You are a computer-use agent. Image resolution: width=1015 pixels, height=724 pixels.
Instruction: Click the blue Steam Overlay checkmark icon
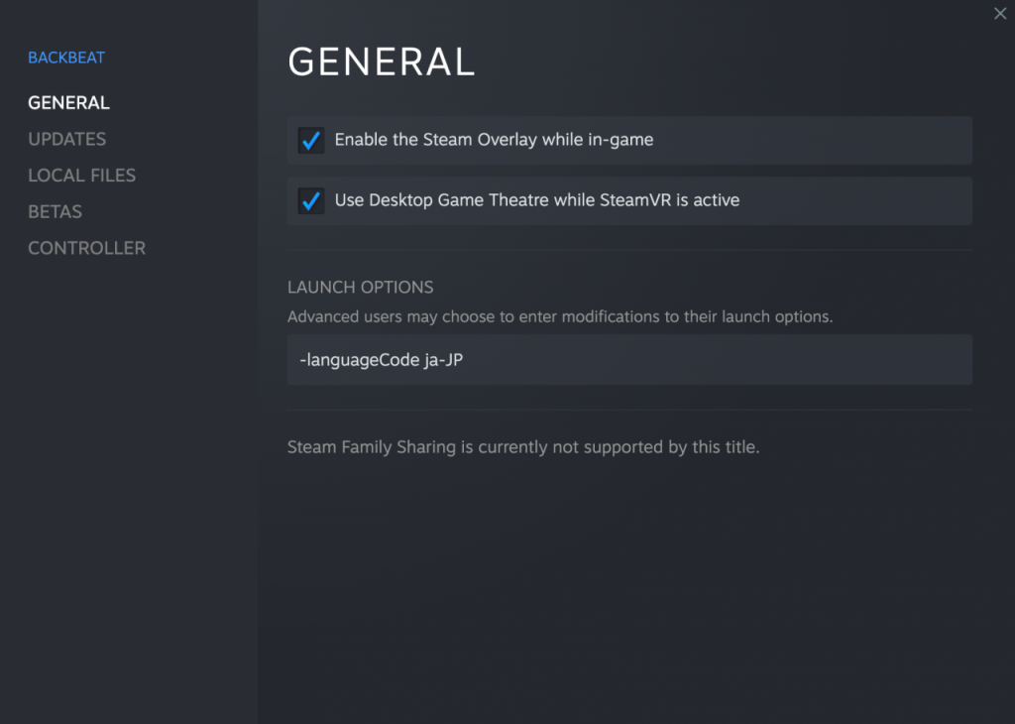[310, 140]
